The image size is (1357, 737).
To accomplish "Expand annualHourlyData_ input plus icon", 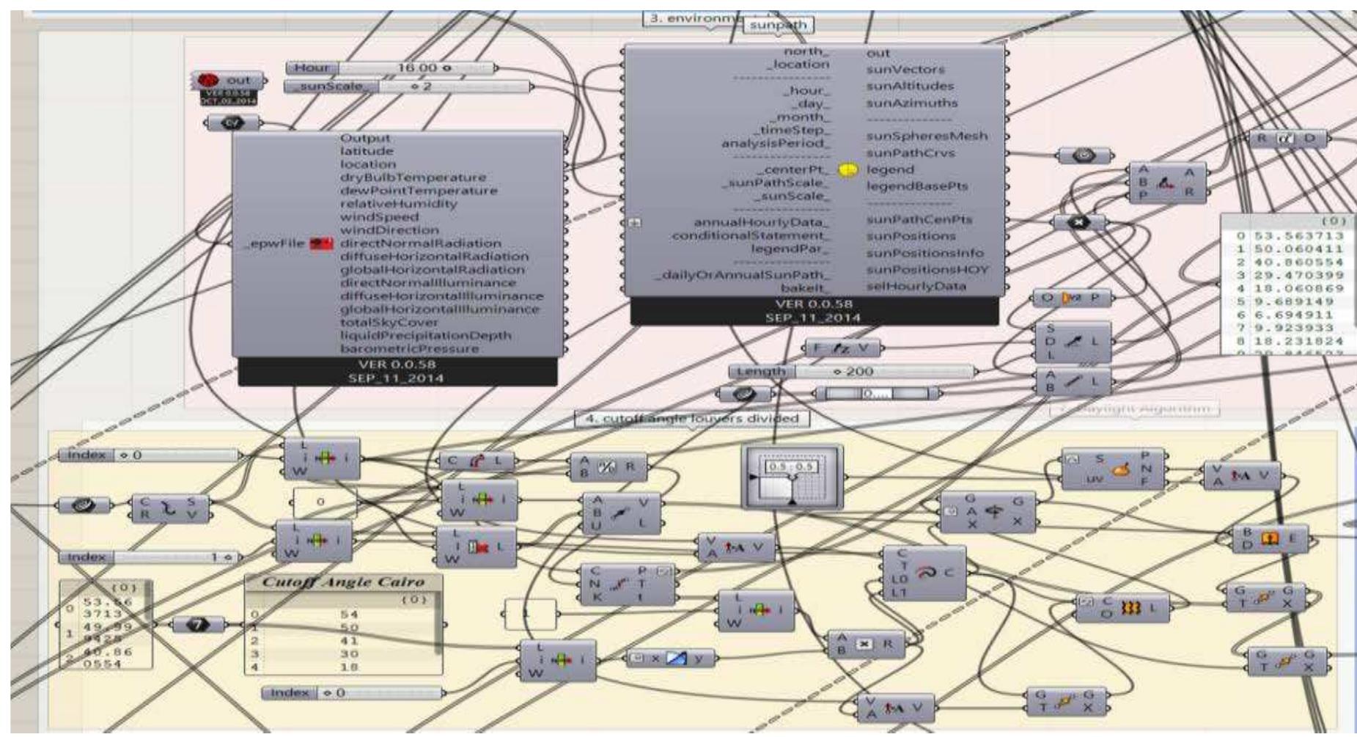I will 635,222.
